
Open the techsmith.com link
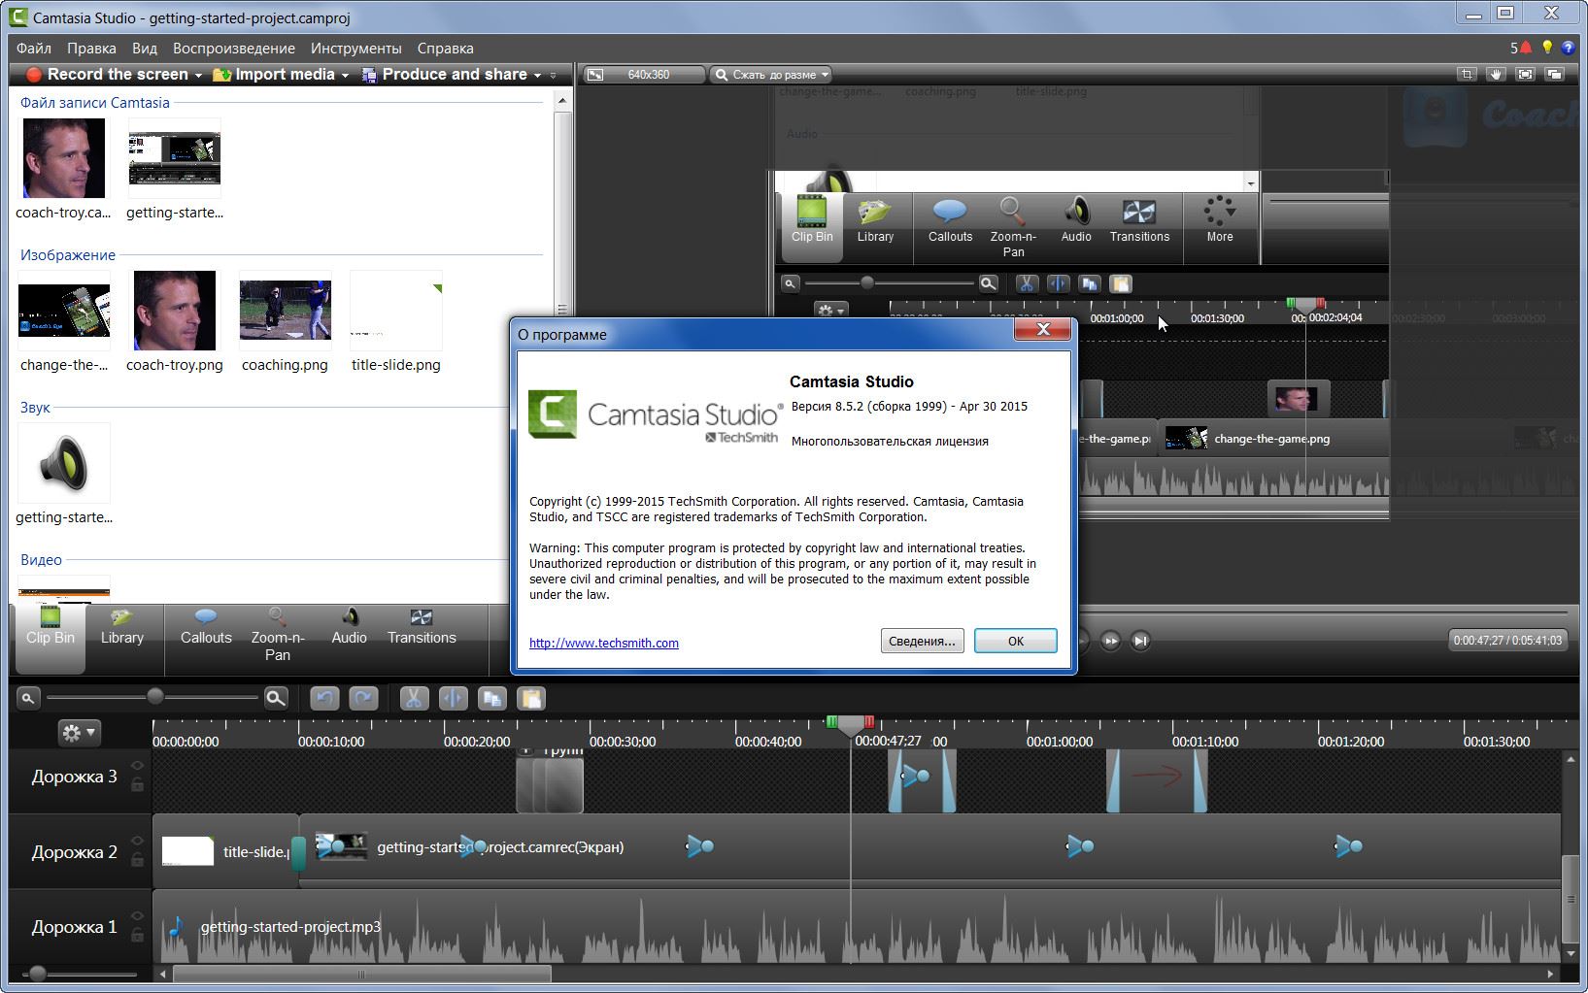[x=604, y=643]
